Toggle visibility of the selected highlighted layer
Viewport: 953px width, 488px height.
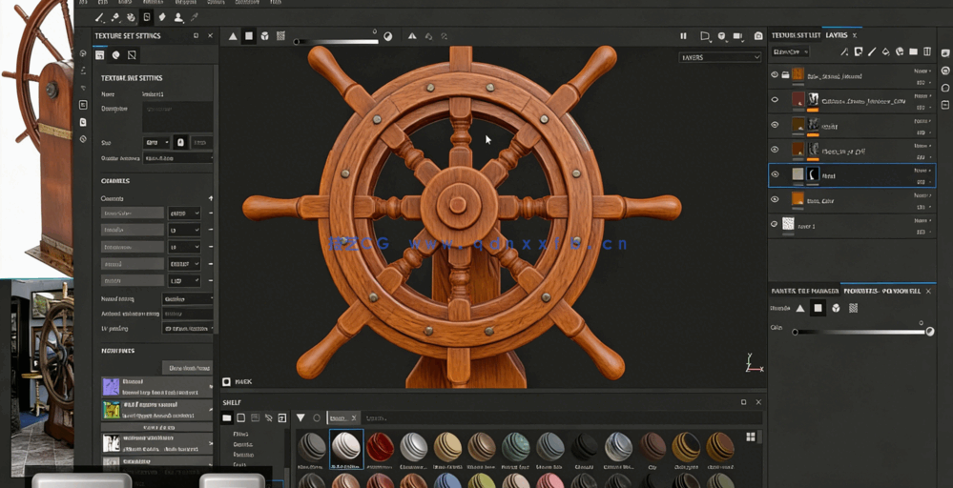pyautogui.click(x=775, y=174)
